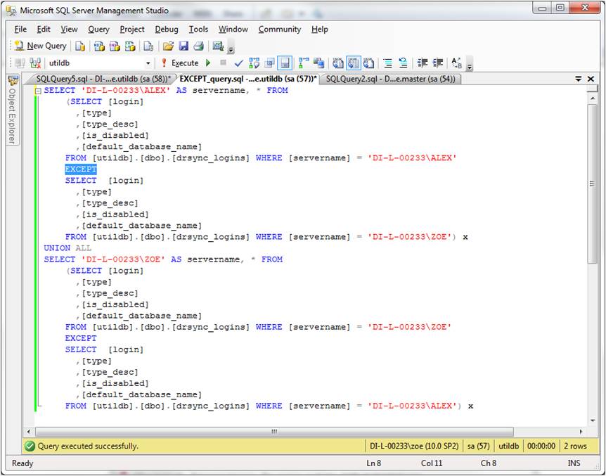Switch to the SQLQuery2.sql tab
Image resolution: width=606 pixels, height=476 pixels.
click(x=389, y=79)
